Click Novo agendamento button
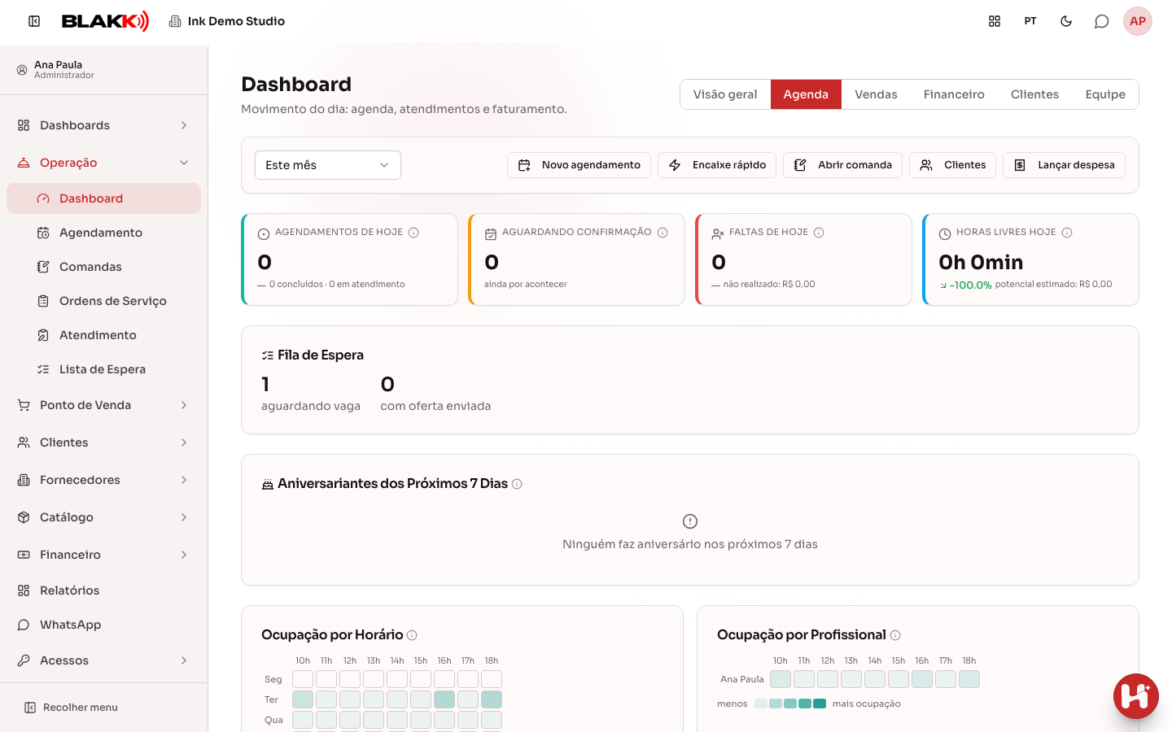 (579, 165)
